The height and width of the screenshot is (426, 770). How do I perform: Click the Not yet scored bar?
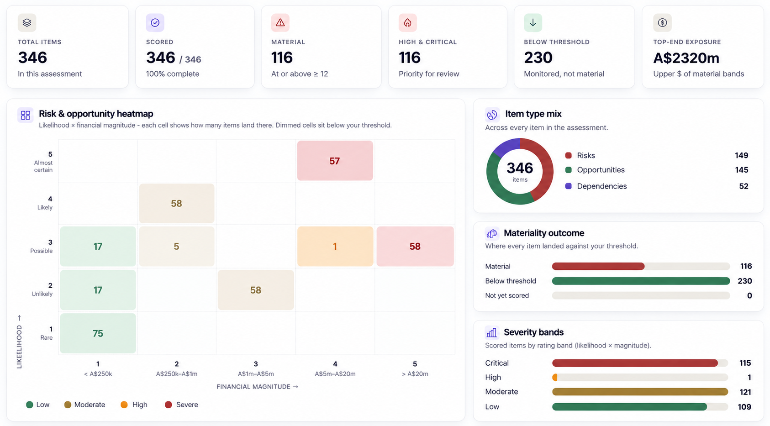click(x=641, y=295)
